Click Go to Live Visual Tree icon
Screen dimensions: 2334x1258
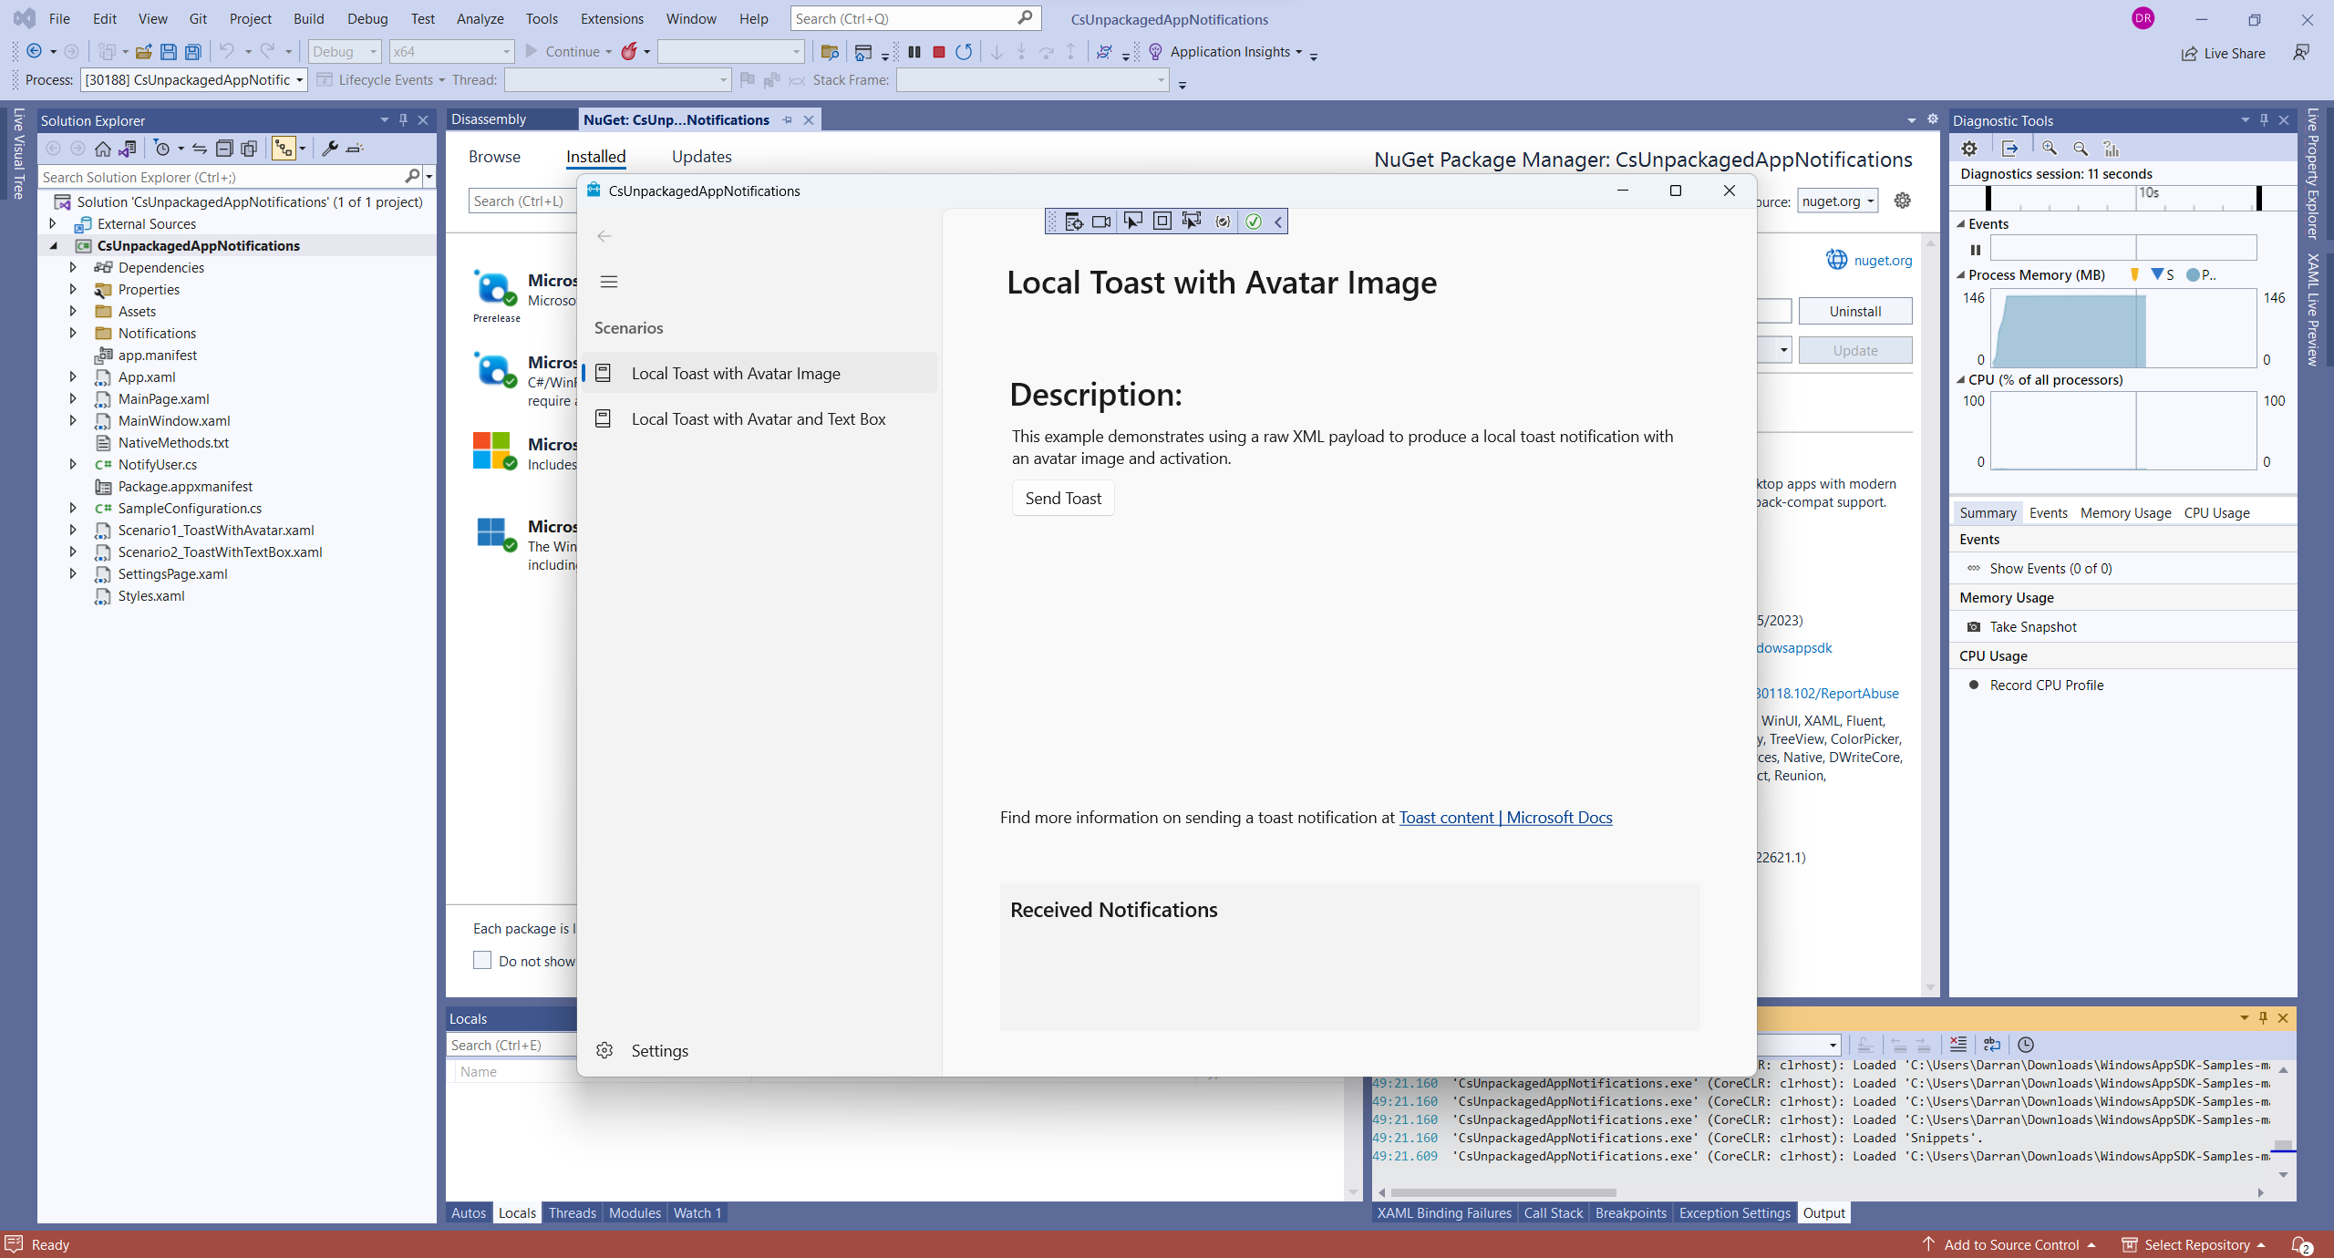1073,222
